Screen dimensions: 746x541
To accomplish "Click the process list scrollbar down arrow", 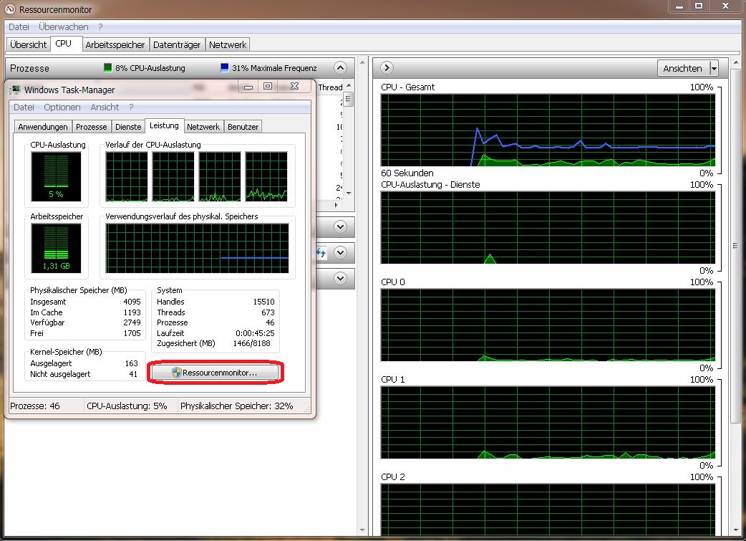I will pos(349,193).
